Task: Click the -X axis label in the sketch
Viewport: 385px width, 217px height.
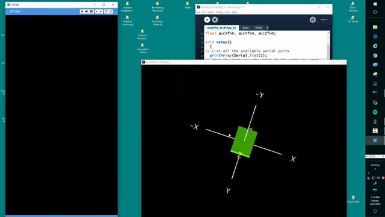Action: tap(195, 127)
